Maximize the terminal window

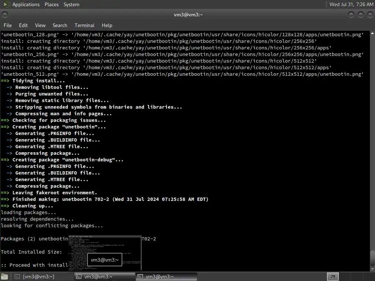click(x=360, y=15)
